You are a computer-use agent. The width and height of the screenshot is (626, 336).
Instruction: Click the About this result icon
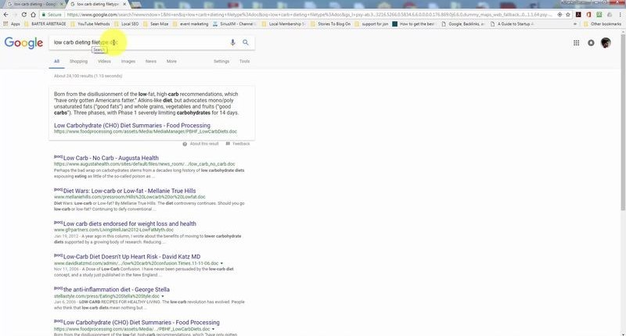point(185,144)
